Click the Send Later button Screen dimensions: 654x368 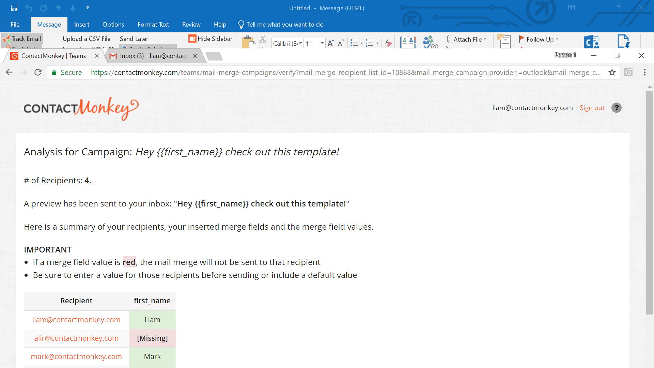click(134, 39)
